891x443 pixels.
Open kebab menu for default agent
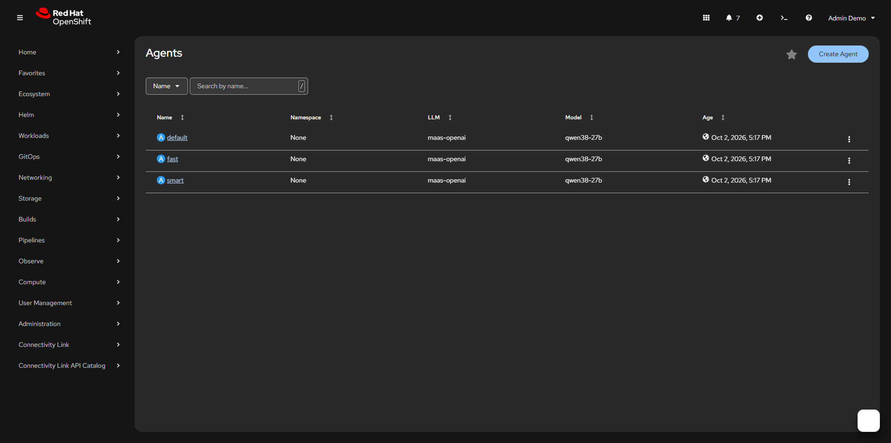[x=849, y=139]
